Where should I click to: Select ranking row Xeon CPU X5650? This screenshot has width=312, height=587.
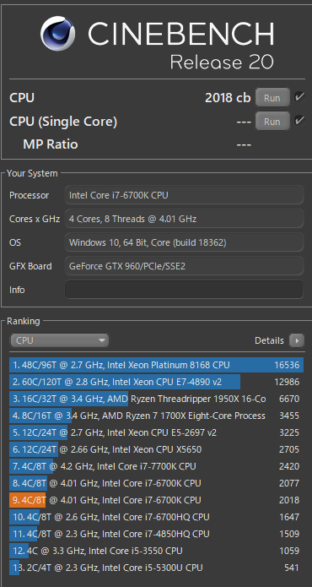click(x=157, y=449)
